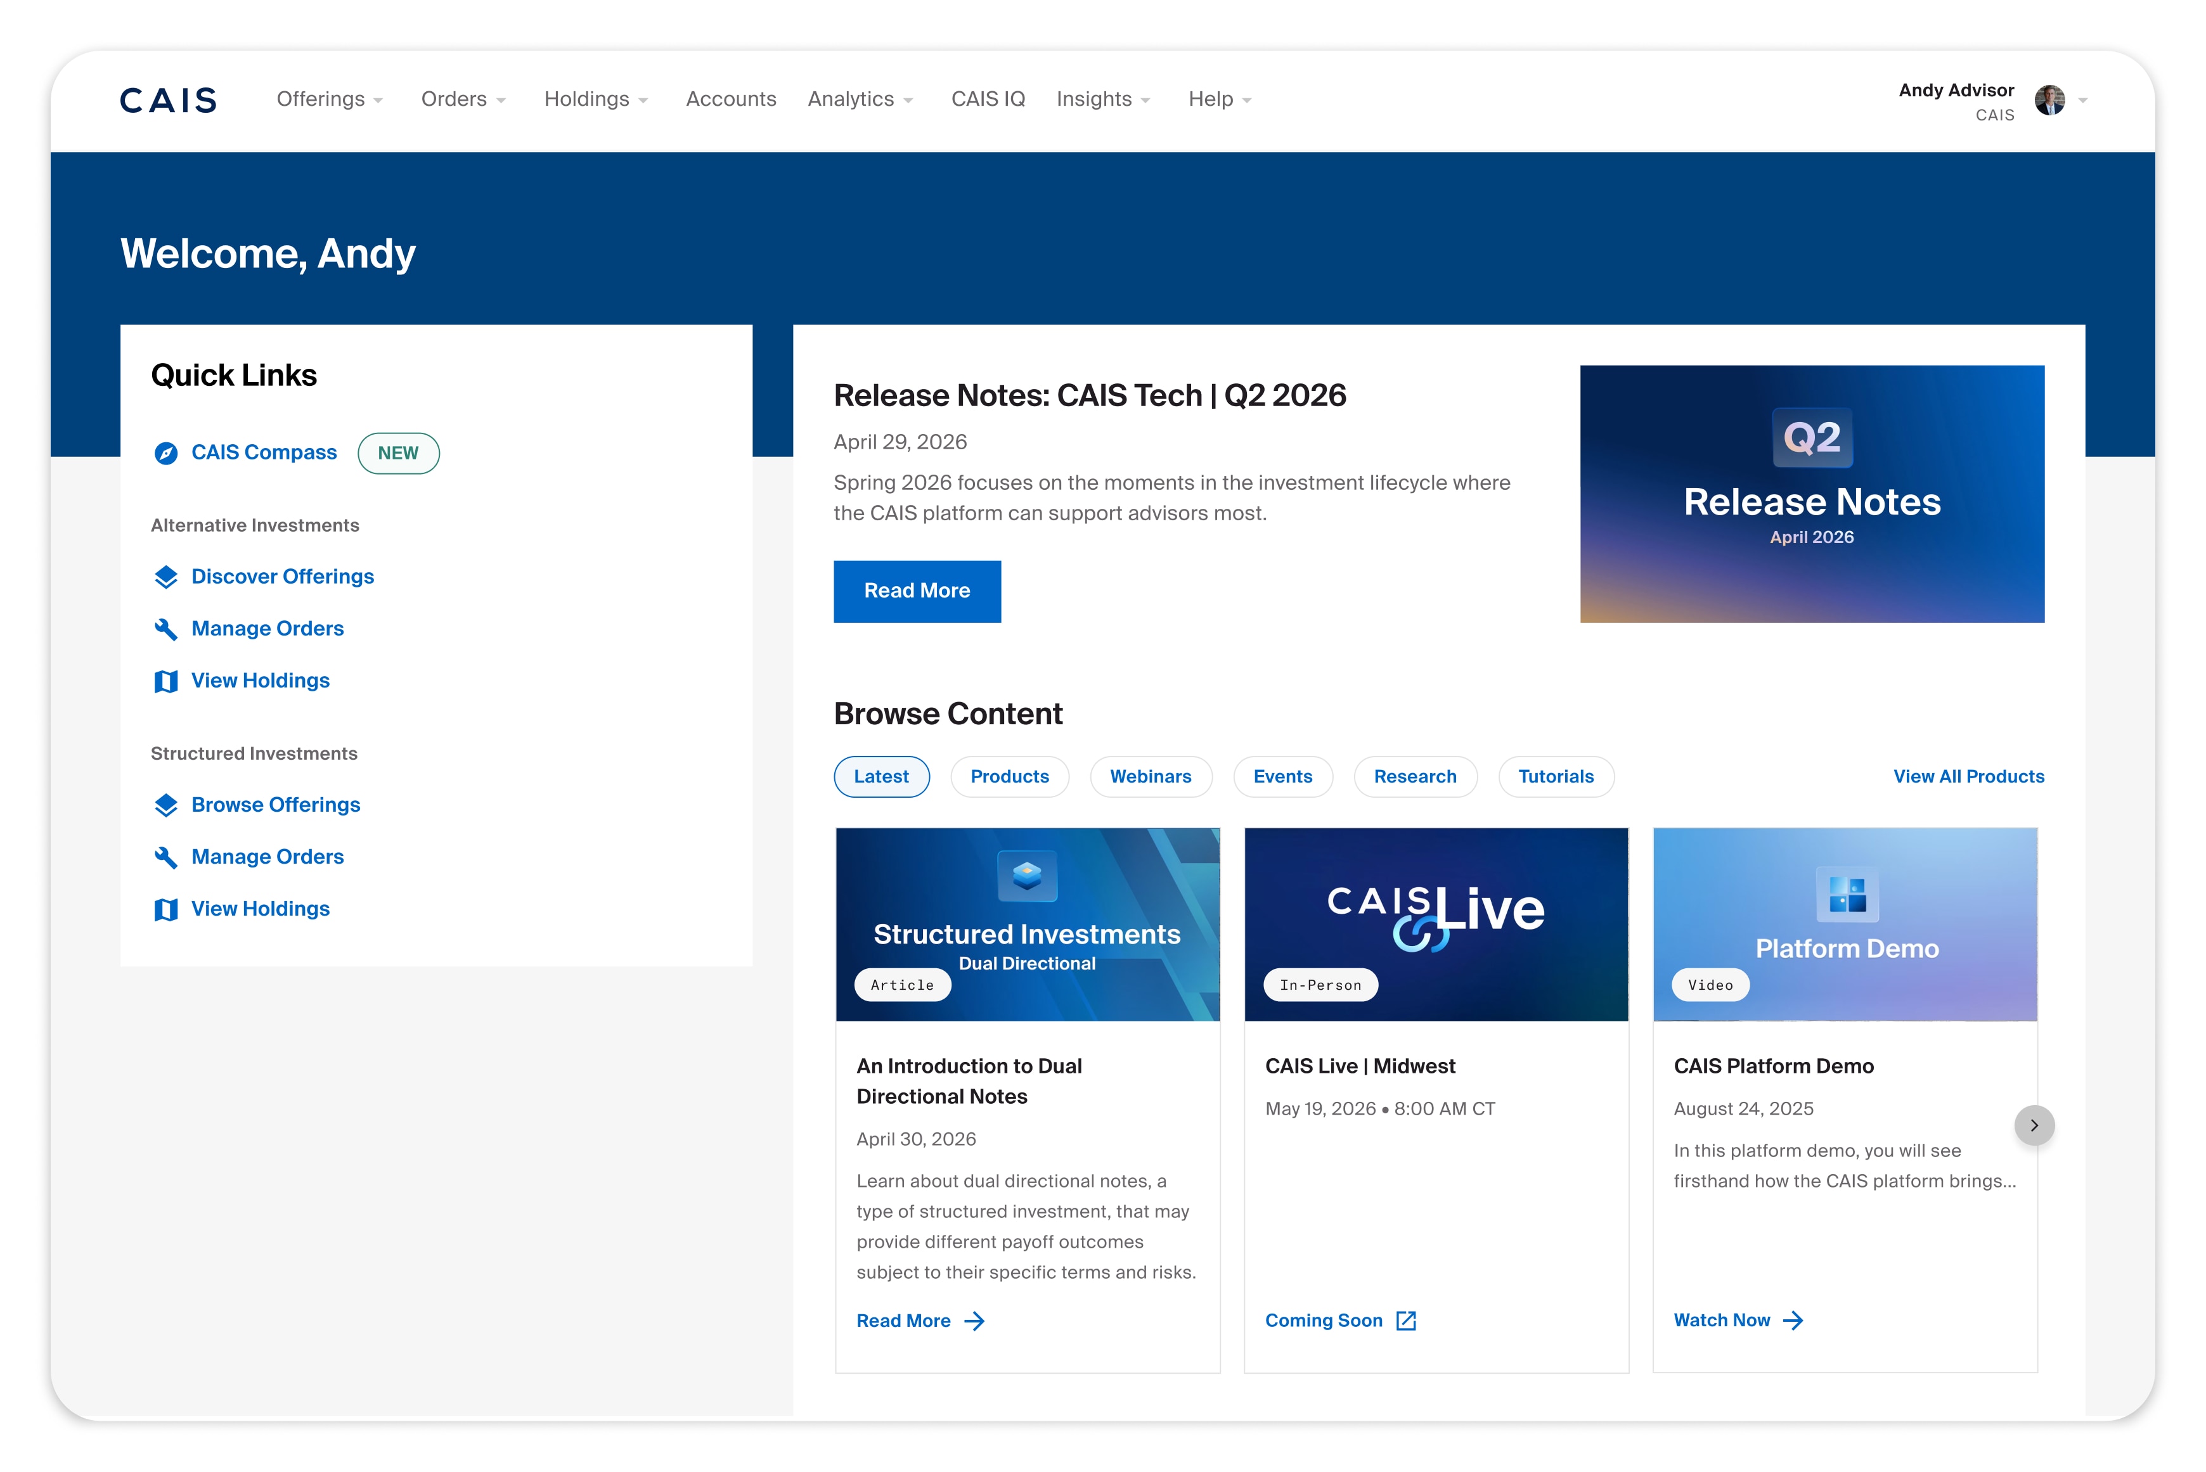Select the Products content filter

pyautogui.click(x=1010, y=778)
